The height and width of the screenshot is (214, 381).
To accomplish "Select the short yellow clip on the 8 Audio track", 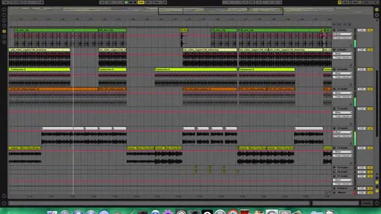I will (184, 30).
